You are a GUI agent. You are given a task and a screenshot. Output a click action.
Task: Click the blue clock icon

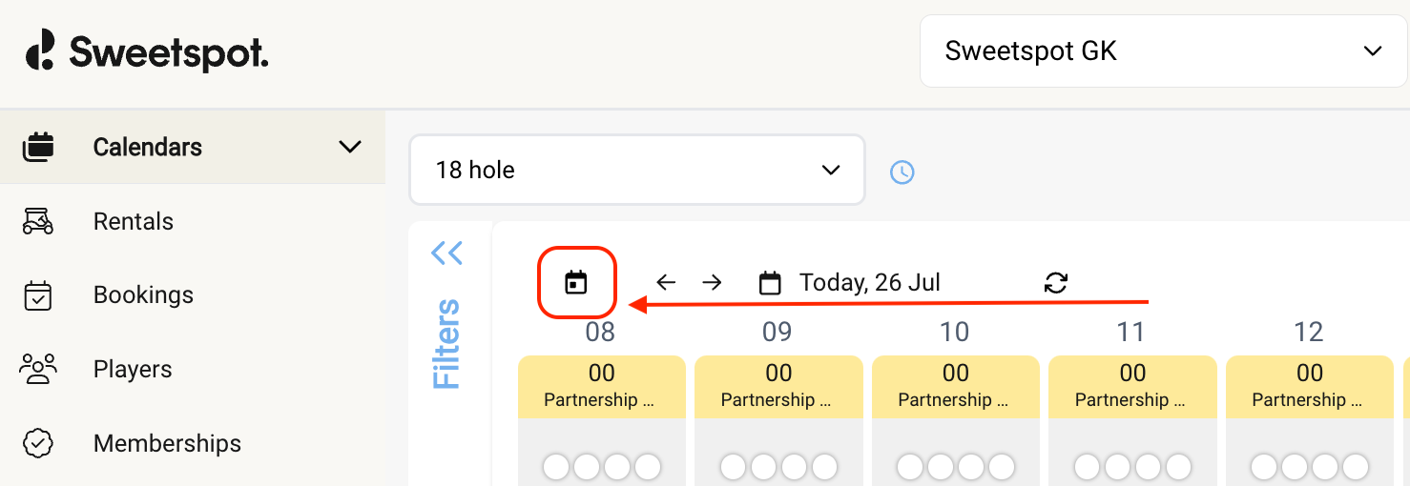coord(902,172)
